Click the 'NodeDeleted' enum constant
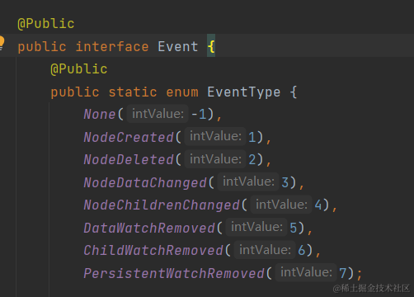The height and width of the screenshot is (297, 414). coord(129,159)
